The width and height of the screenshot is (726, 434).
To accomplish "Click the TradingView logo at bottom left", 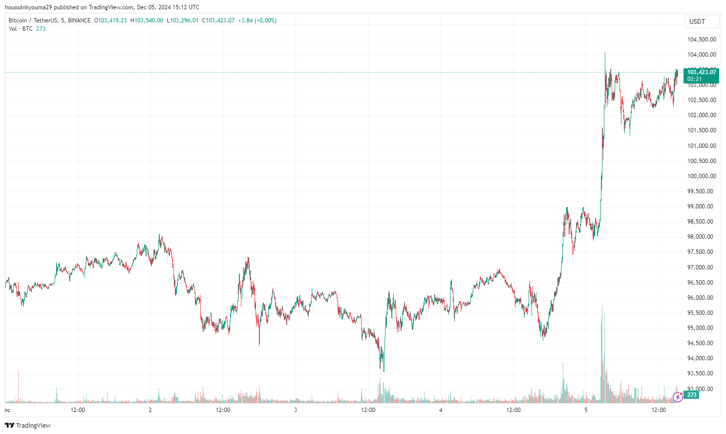I will [27, 425].
